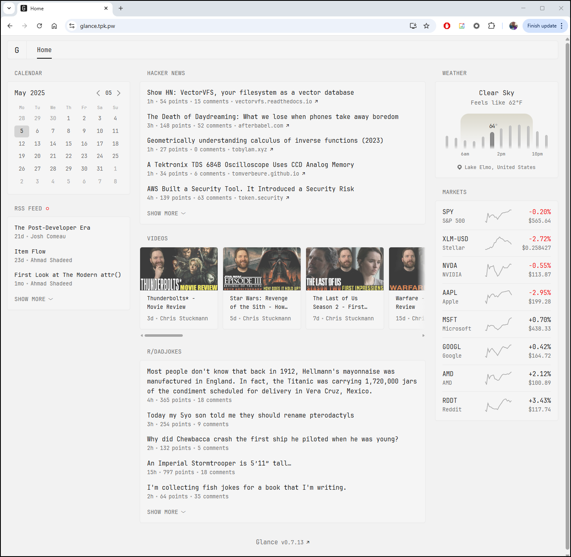Open the Warfare Review video thumbnail
Viewport: 571px width, 557px height.
click(x=407, y=269)
